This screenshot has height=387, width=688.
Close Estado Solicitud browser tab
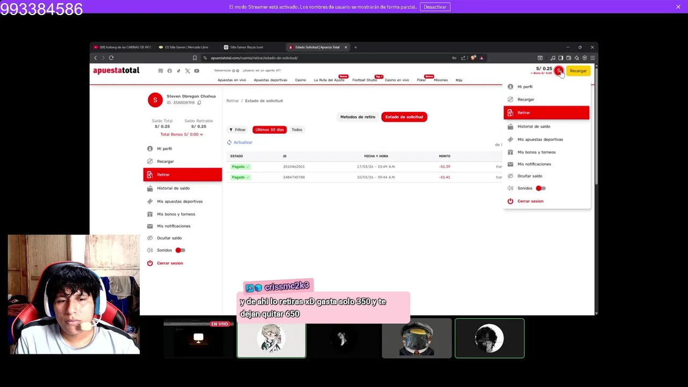(x=346, y=47)
